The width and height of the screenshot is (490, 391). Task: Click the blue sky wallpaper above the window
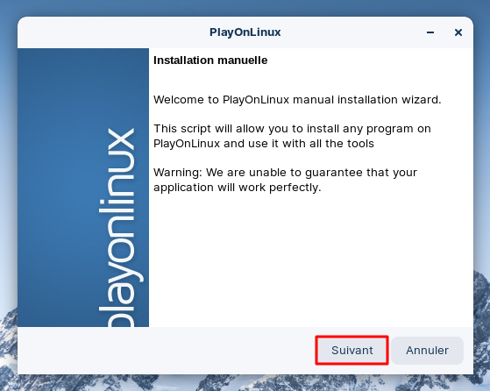(245, 8)
